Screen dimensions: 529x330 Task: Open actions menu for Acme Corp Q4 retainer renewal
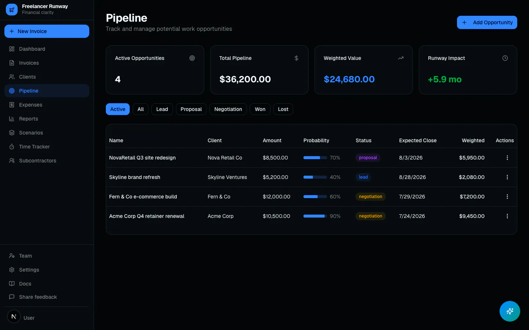[507, 216]
